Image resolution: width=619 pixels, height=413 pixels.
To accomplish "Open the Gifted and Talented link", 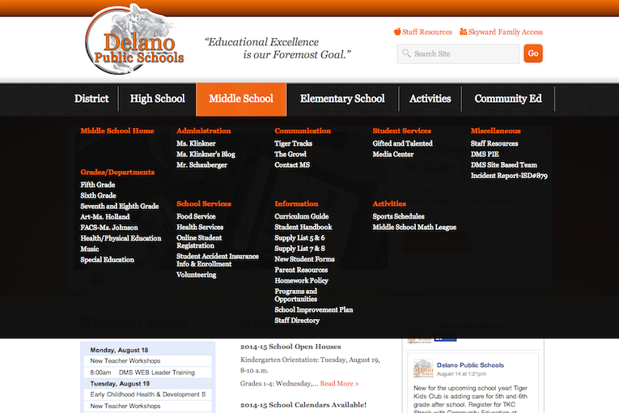I will click(x=402, y=143).
